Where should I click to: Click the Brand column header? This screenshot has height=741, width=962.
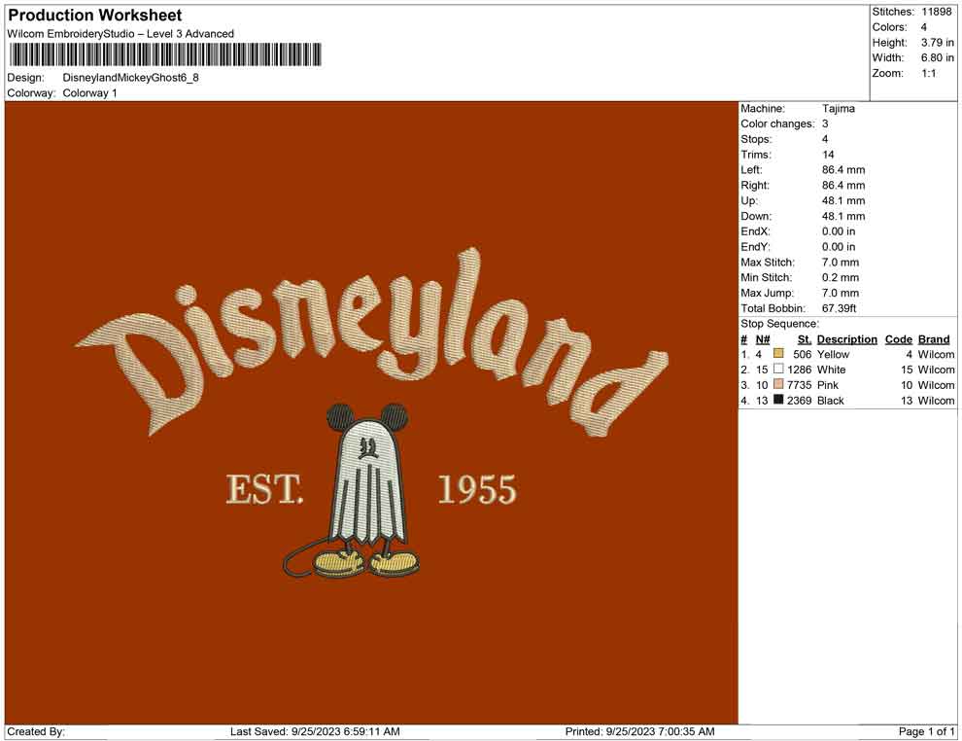coord(934,339)
